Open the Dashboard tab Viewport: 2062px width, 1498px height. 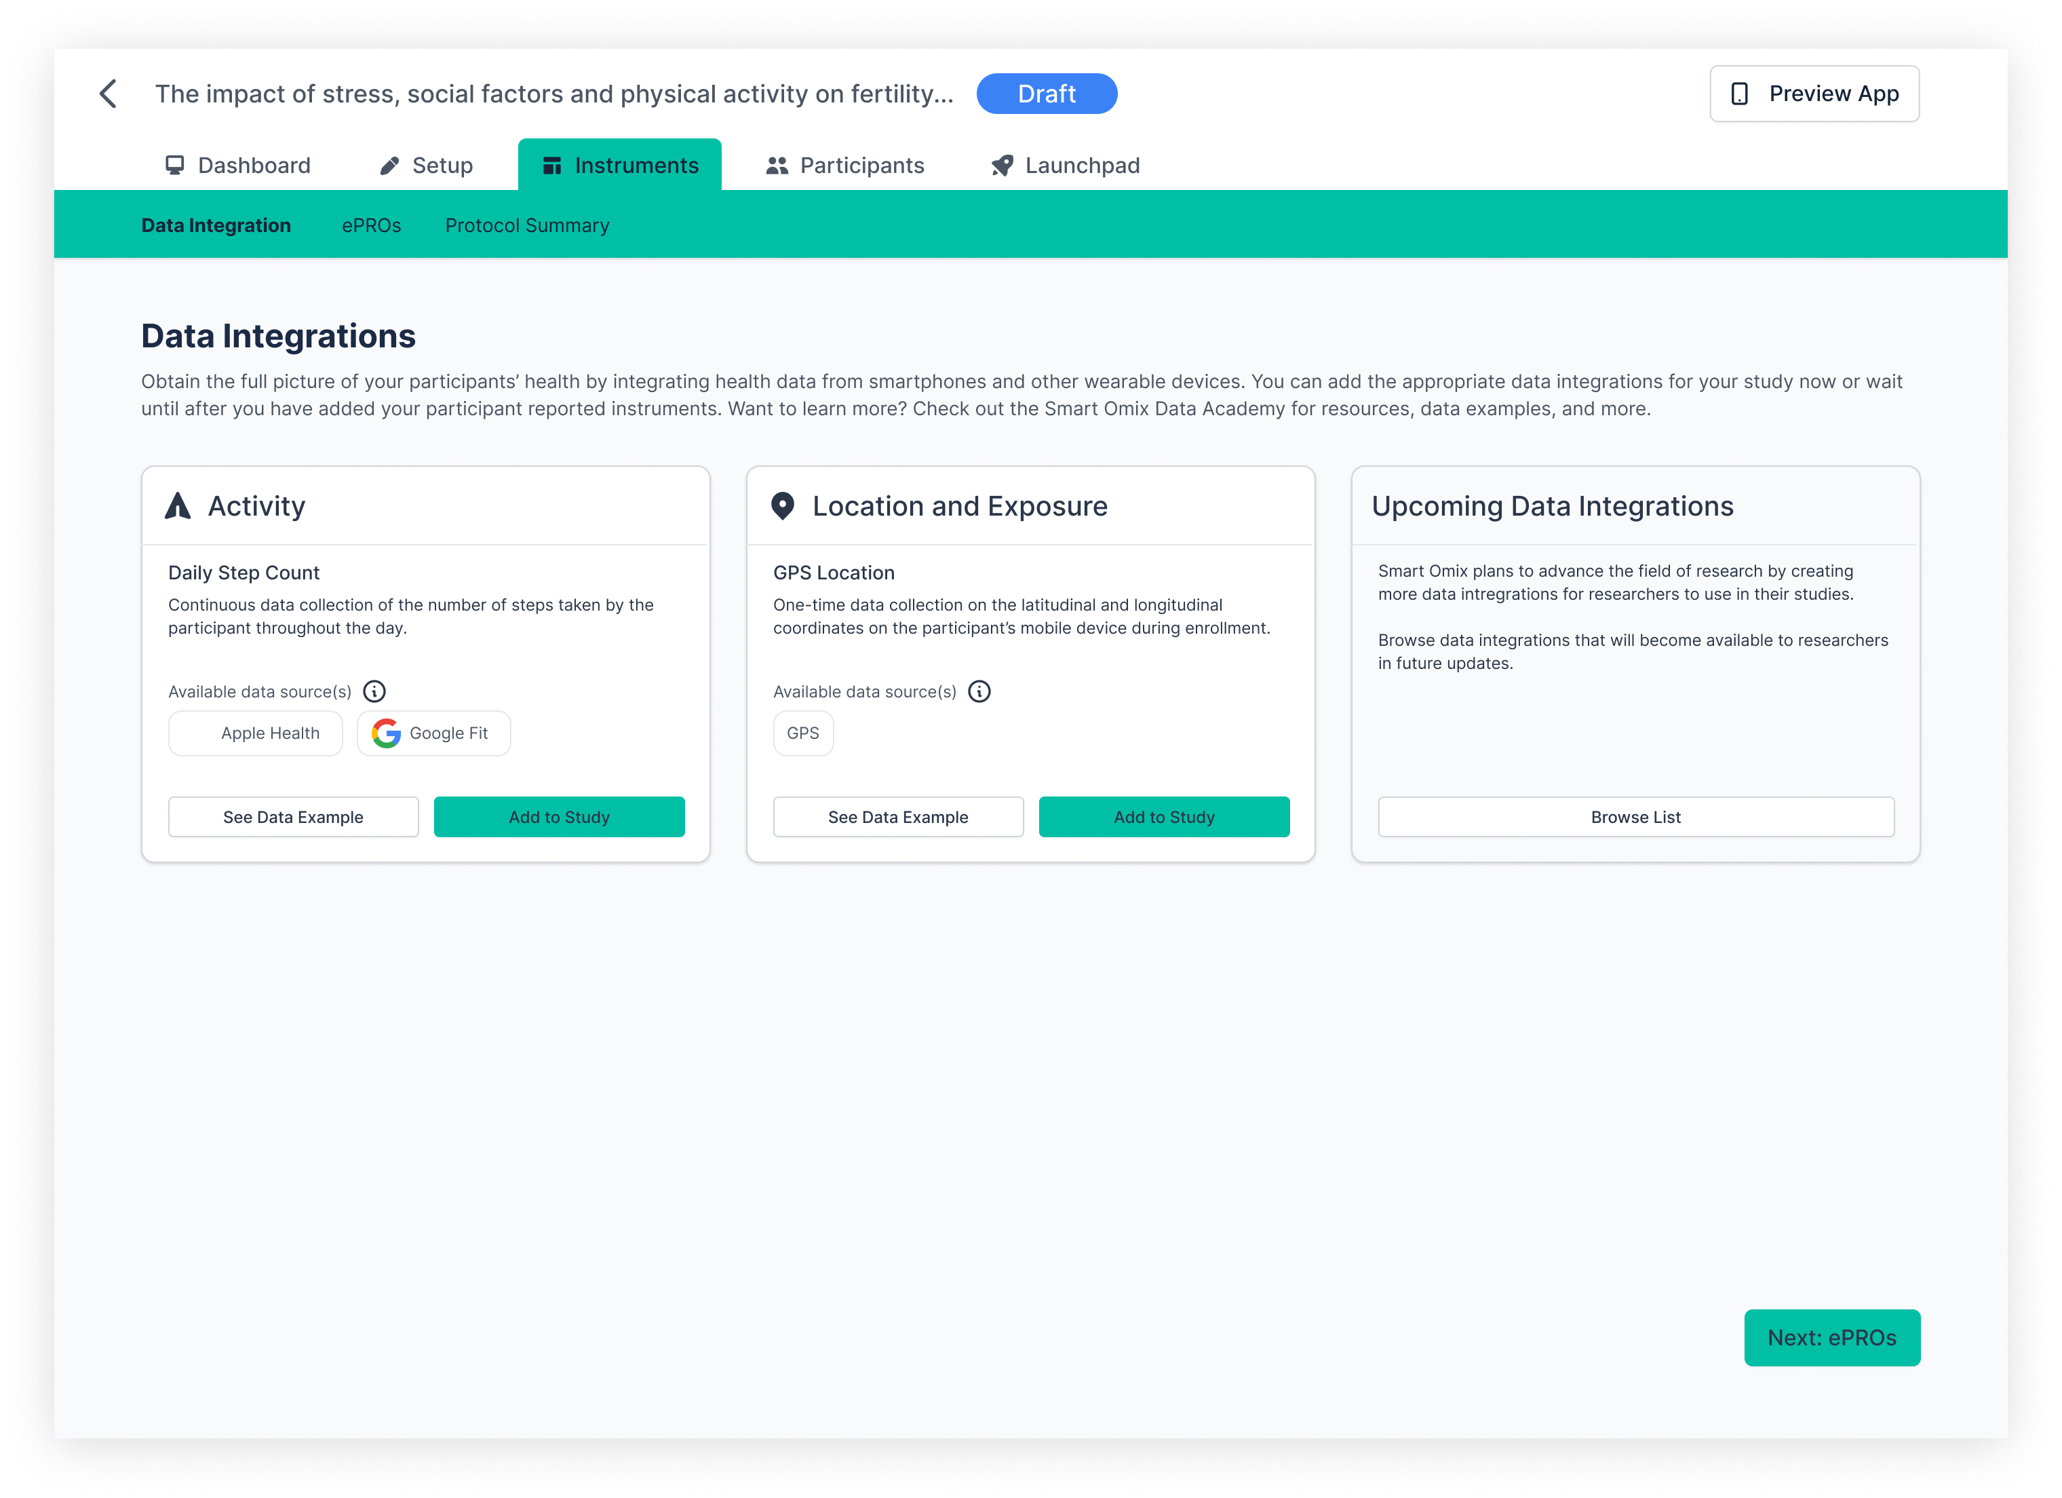(237, 166)
